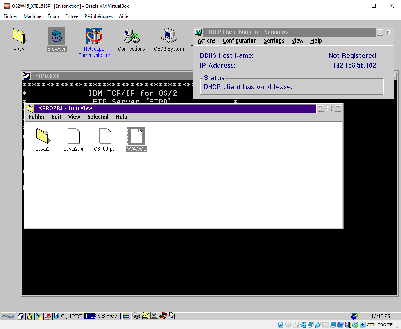Click the lockup padlock icon in WarpCenter
Viewport: 401px width, 329px height.
[29, 316]
